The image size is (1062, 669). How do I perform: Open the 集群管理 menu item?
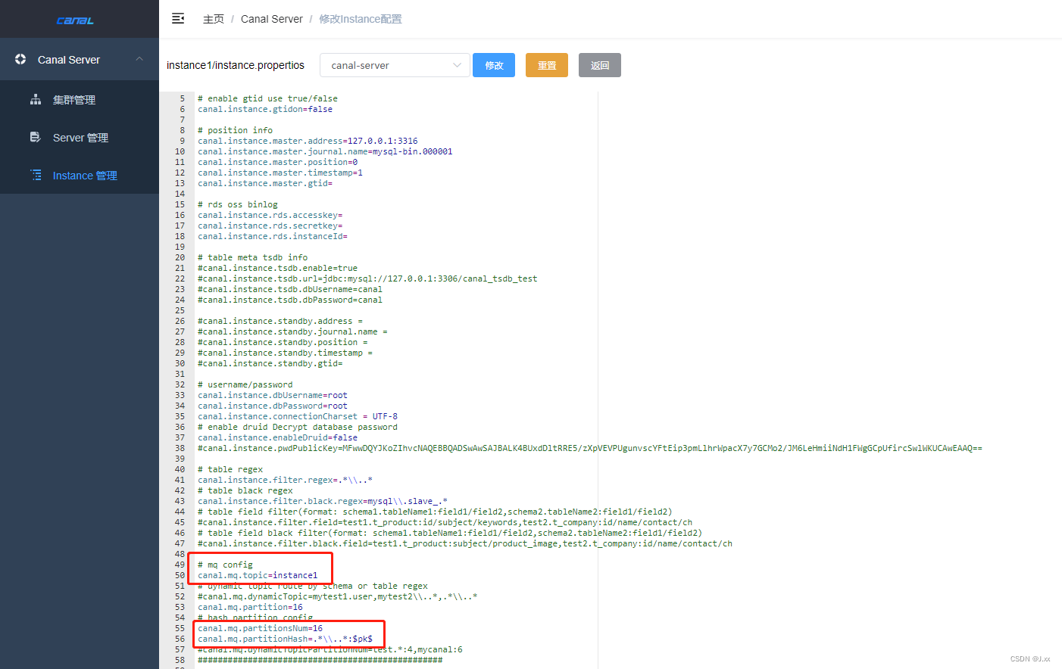click(x=80, y=99)
